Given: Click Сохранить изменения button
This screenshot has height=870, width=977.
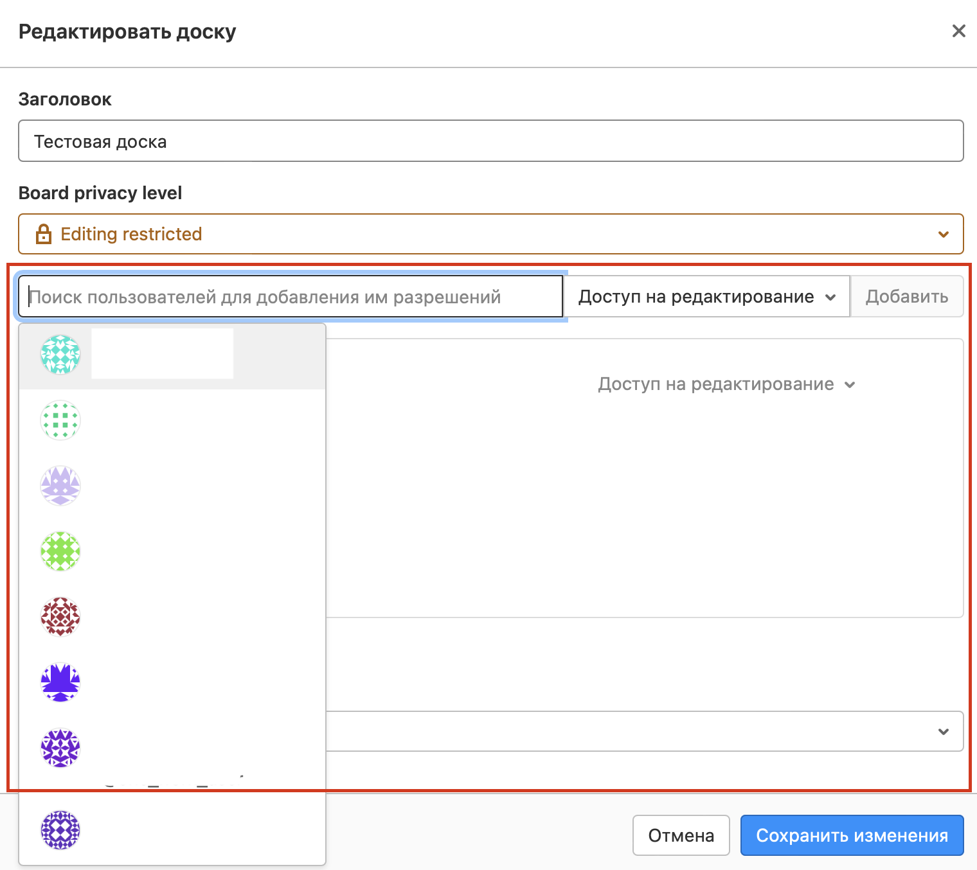Looking at the screenshot, I should tap(852, 835).
